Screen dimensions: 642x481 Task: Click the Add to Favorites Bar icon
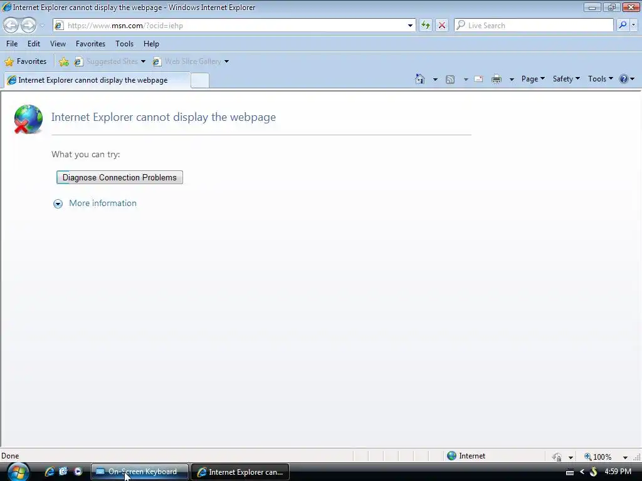click(x=64, y=61)
